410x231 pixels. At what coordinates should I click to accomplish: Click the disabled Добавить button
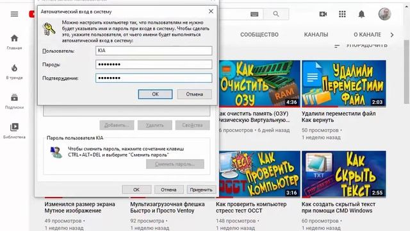click(117, 125)
